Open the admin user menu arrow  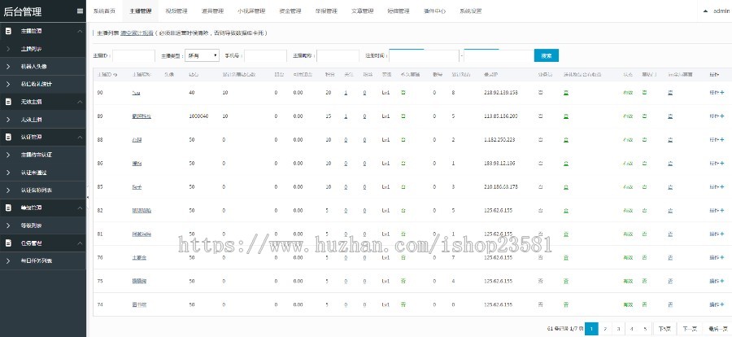(x=705, y=11)
